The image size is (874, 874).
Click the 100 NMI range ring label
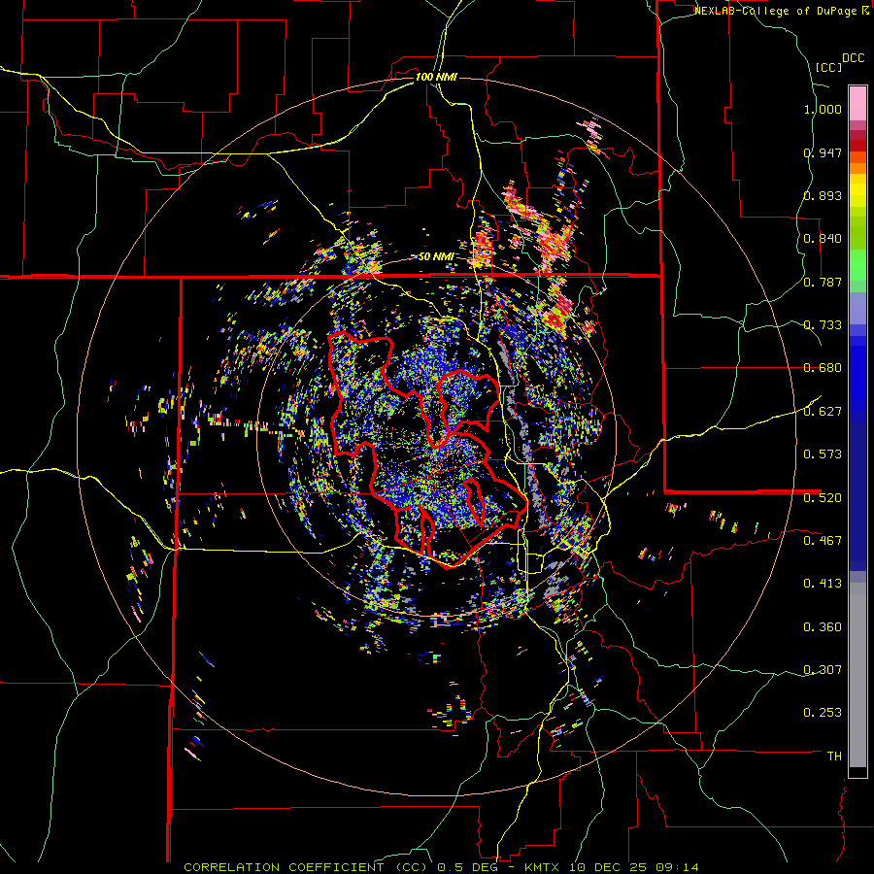[436, 77]
